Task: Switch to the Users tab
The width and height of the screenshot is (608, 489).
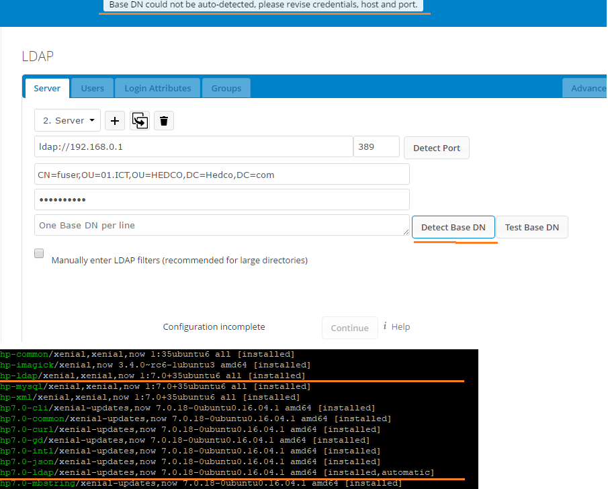Action: [x=93, y=88]
